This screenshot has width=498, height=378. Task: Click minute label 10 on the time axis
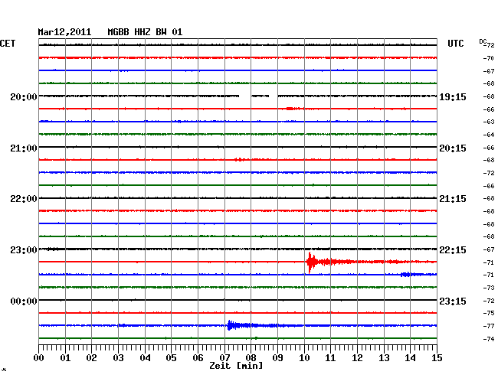pyautogui.click(x=304, y=357)
